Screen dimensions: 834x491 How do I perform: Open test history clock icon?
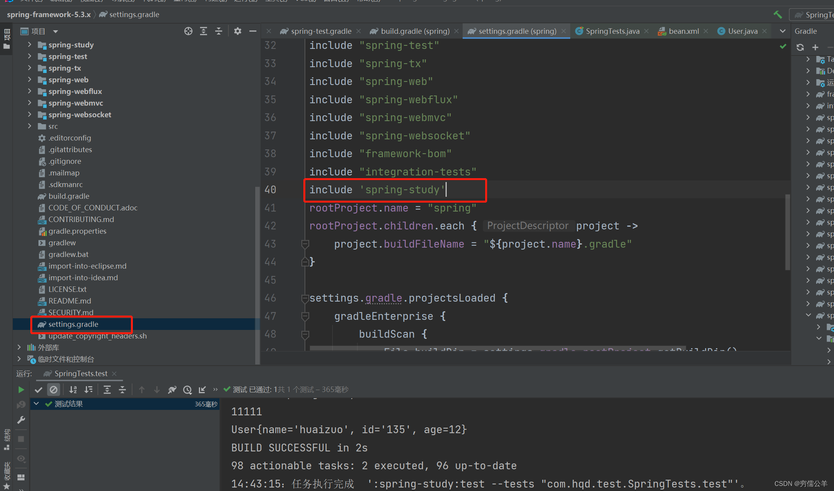coord(187,390)
